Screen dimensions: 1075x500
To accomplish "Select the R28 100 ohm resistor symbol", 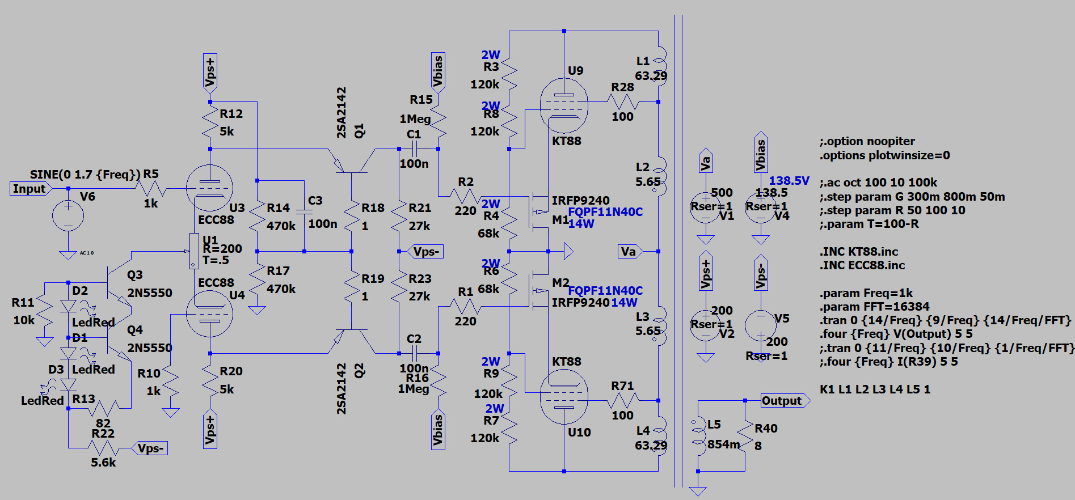I will click(x=623, y=102).
